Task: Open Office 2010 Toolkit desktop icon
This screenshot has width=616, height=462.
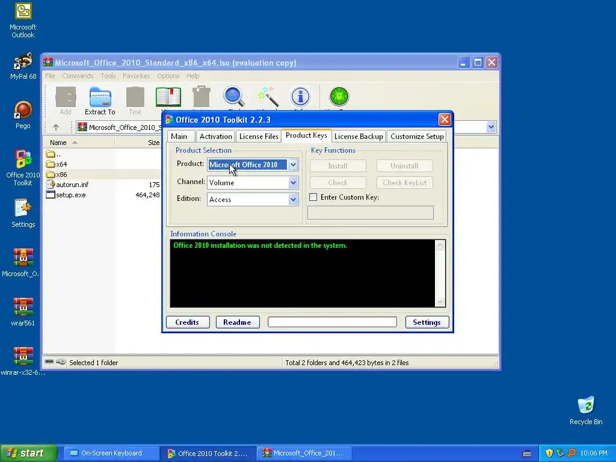Action: 23,168
